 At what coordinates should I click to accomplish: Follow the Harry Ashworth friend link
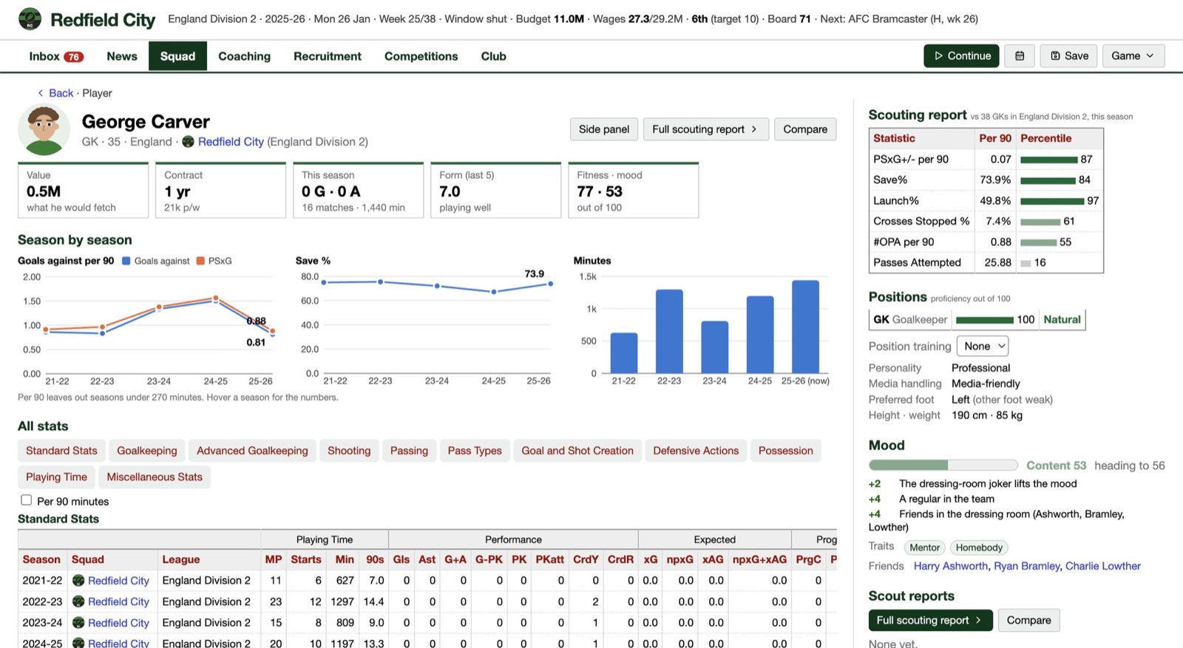950,566
